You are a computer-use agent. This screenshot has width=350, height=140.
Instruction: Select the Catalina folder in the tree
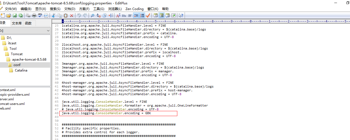tap(21, 70)
